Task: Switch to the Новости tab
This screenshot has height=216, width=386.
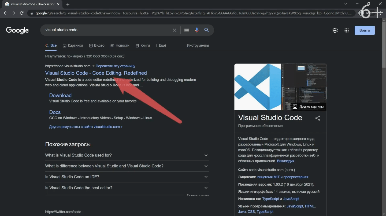Action: coord(120,46)
